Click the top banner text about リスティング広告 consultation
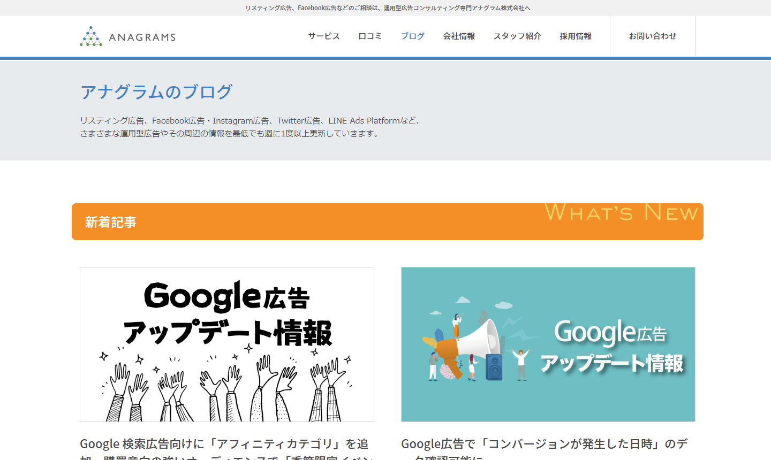771x460 pixels. 388,8
